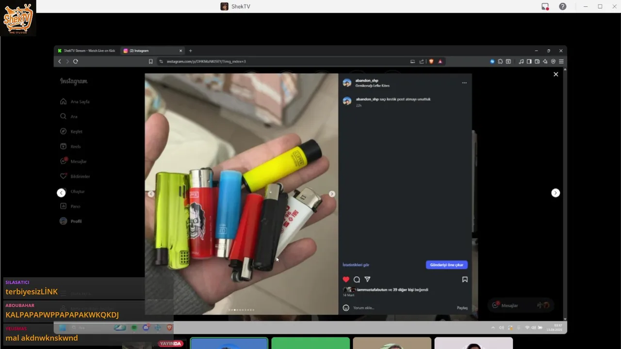Click the ShekTV recording indicator icon
Image resolution: width=621 pixels, height=349 pixels.
point(545,6)
